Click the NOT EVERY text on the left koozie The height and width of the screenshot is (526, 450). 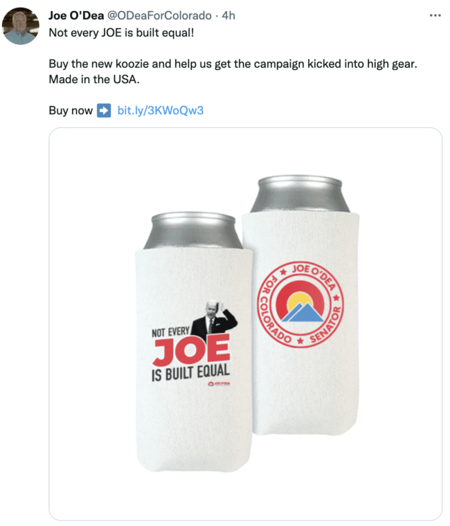pyautogui.click(x=170, y=333)
